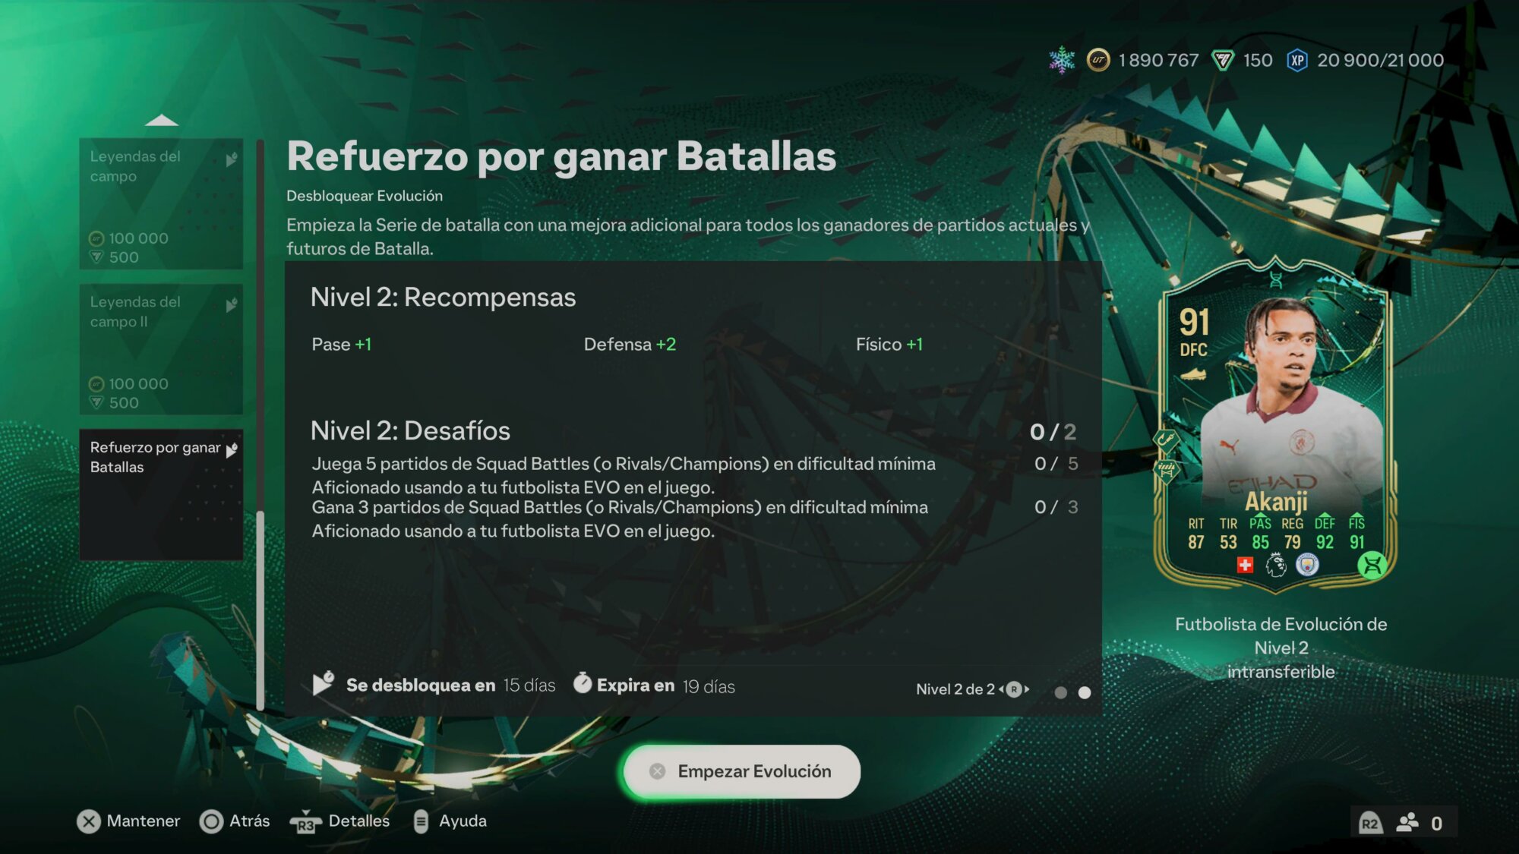Select the Refuerzo por ganar Batallas evolution

point(161,495)
